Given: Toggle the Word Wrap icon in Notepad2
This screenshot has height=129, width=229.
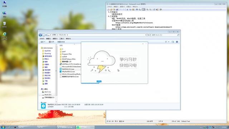Looking at the screenshot, I should [x=144, y=10].
